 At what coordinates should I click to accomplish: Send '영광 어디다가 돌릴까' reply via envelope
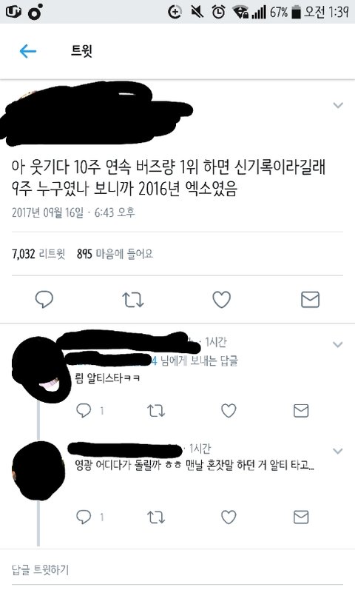tap(301, 517)
